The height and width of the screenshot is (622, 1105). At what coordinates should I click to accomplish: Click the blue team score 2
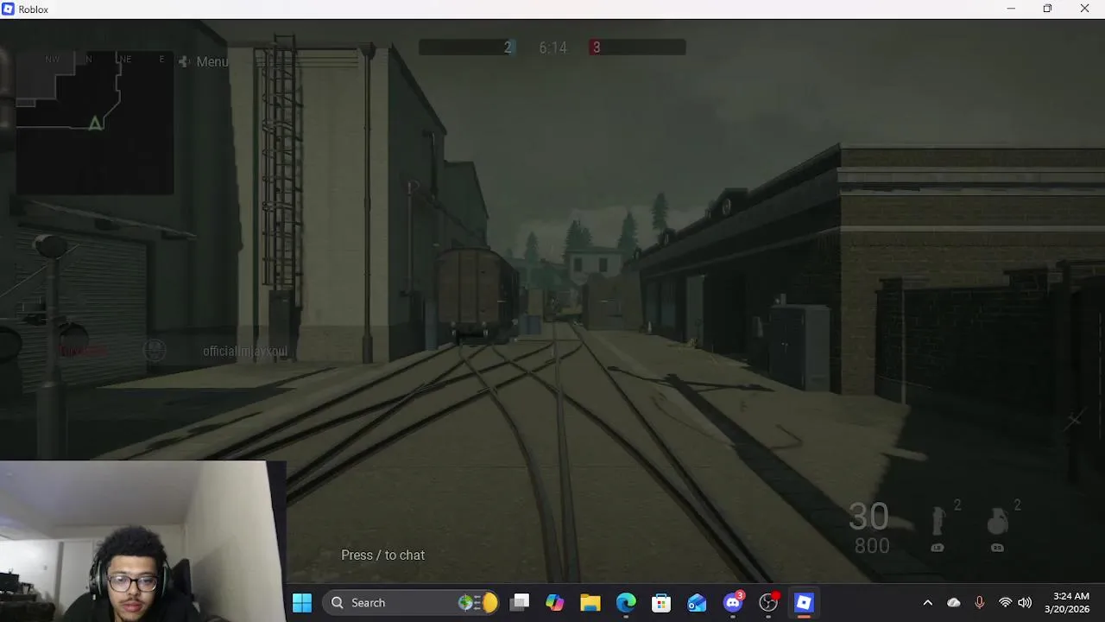[x=508, y=48]
